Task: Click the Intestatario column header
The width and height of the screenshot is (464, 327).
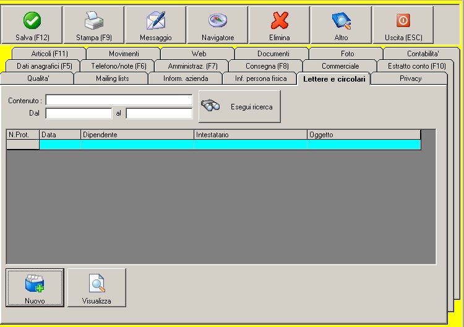Action: (x=251, y=135)
